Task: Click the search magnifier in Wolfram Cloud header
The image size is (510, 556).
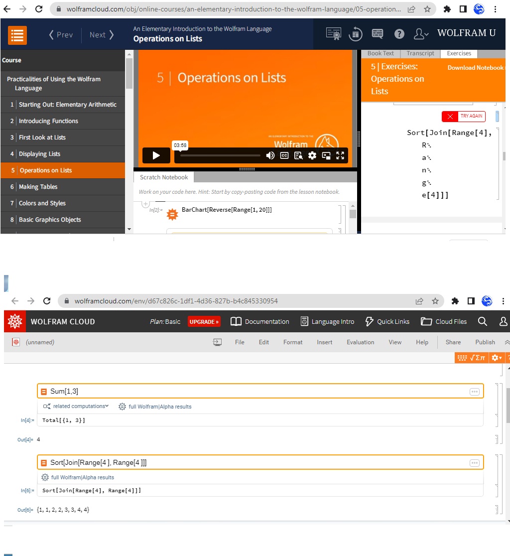Action: pyautogui.click(x=482, y=322)
